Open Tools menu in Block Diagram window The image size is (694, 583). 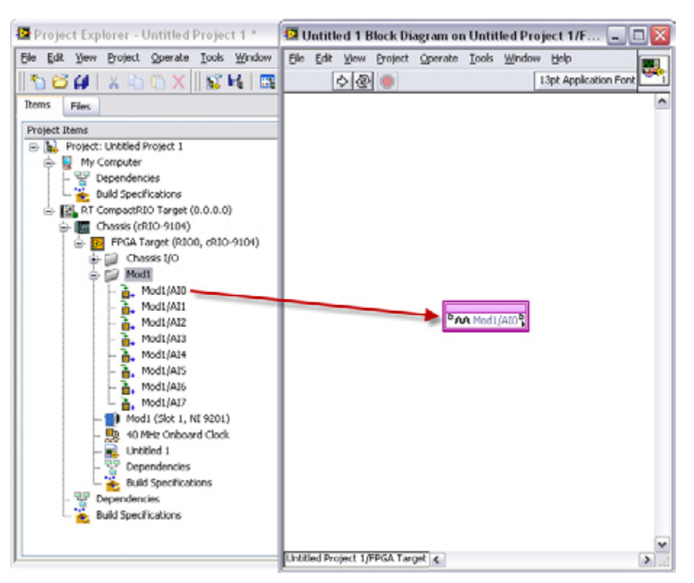coord(481,58)
